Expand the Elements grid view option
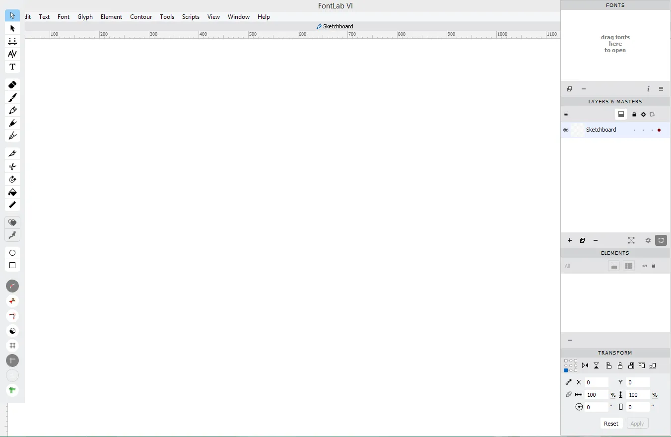Image resolution: width=671 pixels, height=437 pixels. click(629, 266)
